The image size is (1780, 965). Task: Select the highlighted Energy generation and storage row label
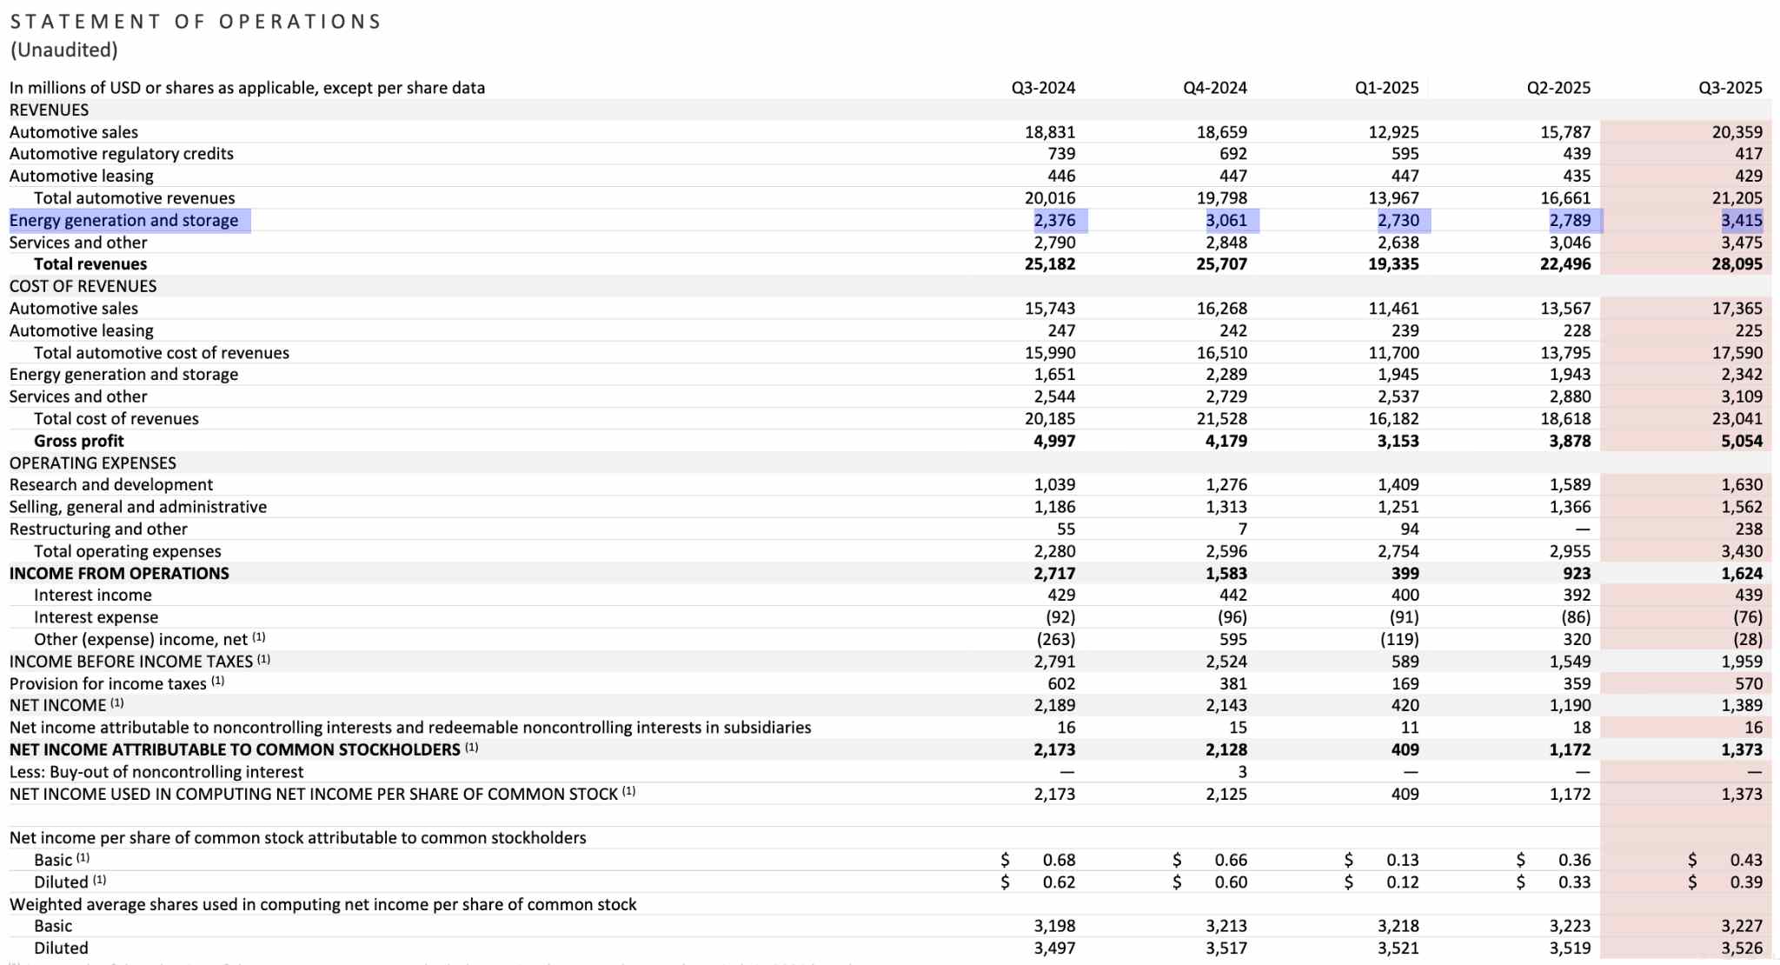pos(124,220)
